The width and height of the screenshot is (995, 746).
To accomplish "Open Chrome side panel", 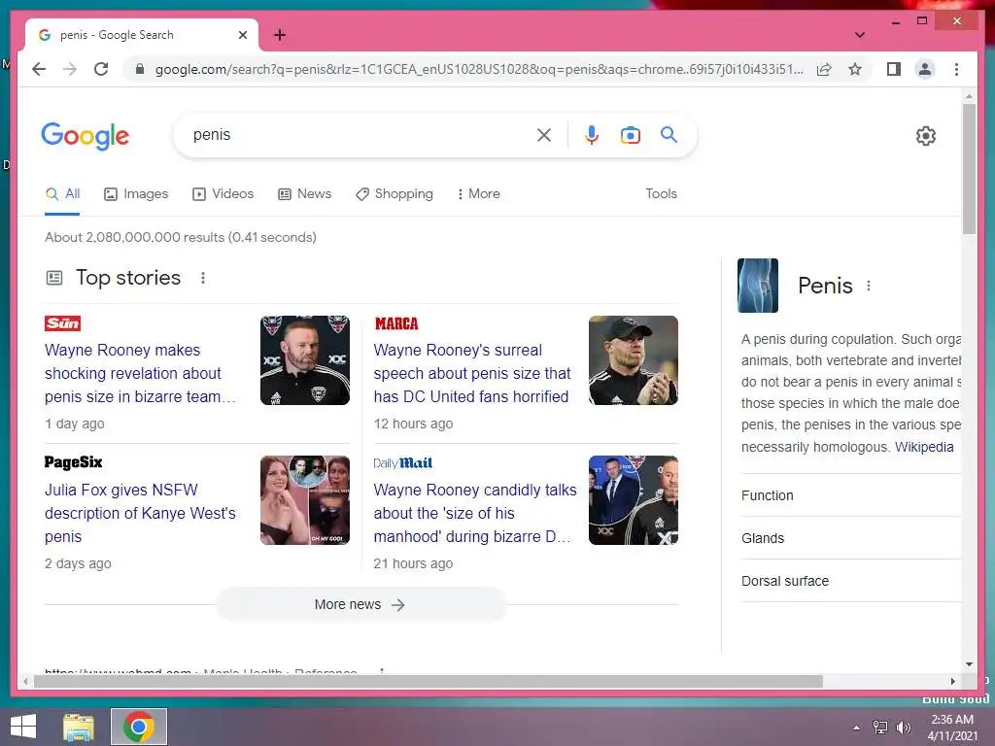I will tap(894, 69).
